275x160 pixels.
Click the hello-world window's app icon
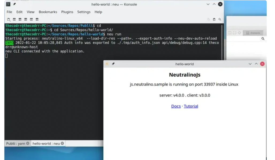pyautogui.click(x=107, y=64)
